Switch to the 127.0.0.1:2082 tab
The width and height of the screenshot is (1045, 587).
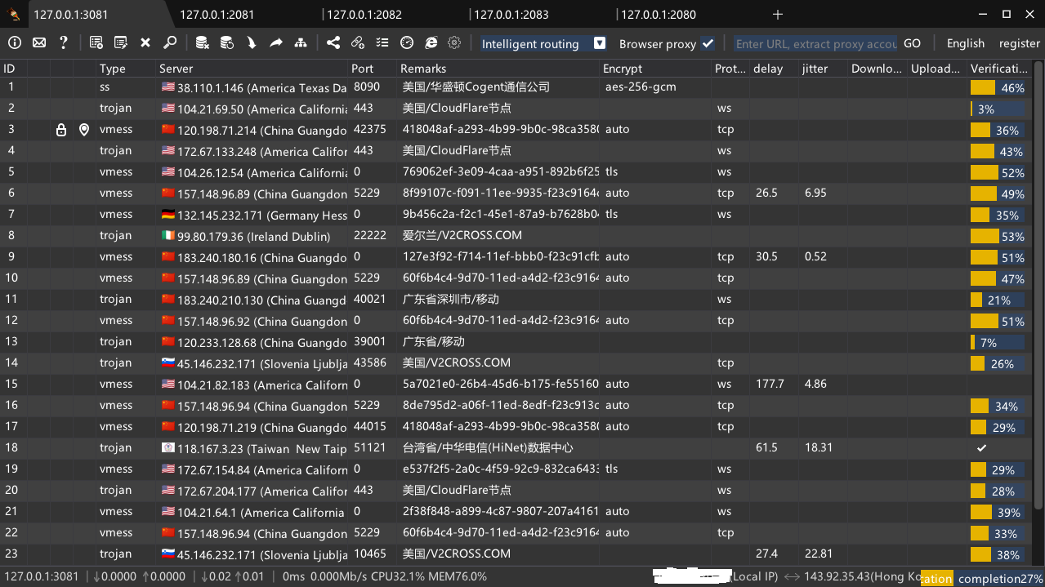(364, 14)
